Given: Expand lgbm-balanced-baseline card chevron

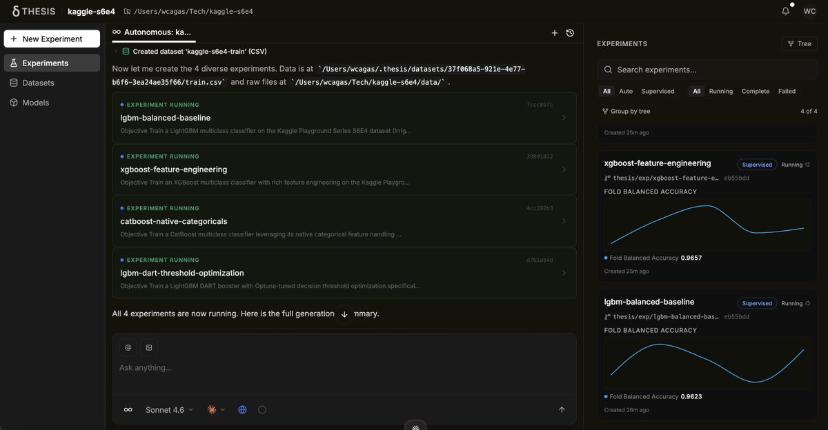Looking at the screenshot, I should click(x=564, y=118).
